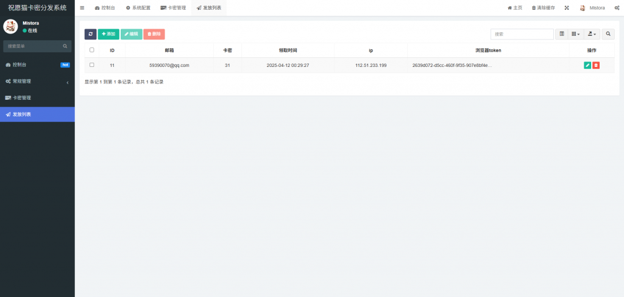This screenshot has height=297, width=624.
Task: Switch to the 卡密管理 top tab
Action: 173,8
